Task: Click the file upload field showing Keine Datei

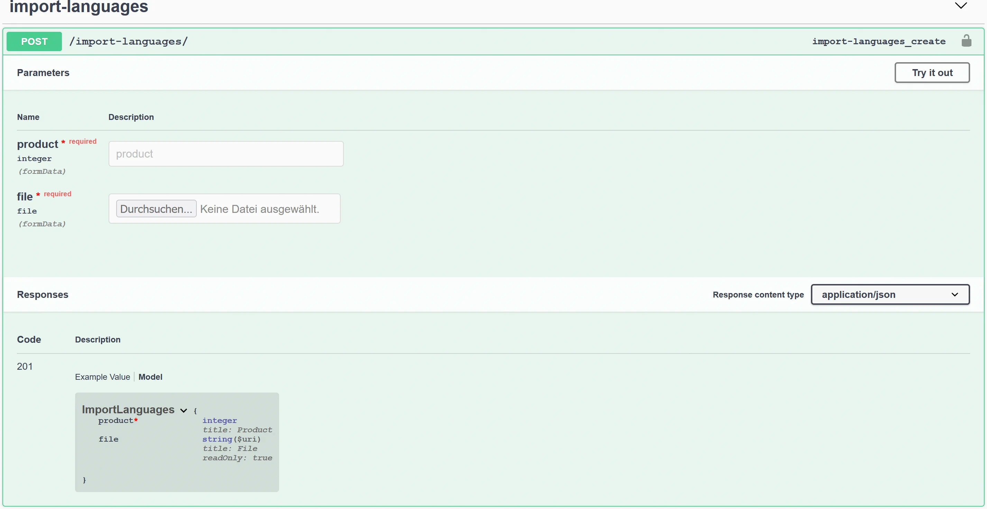Action: [x=260, y=209]
